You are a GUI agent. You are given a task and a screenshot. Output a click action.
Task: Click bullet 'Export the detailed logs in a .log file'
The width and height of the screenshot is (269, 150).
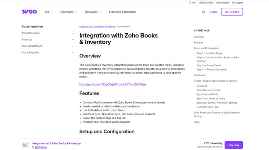tap(104, 118)
